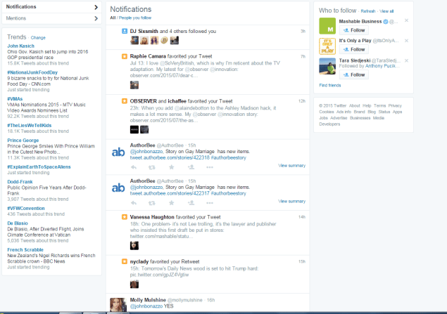Open De Blasio trend
Viewport: 447px width, 314px height.
[x=18, y=223]
